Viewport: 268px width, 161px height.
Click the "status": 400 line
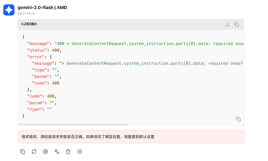(44, 50)
